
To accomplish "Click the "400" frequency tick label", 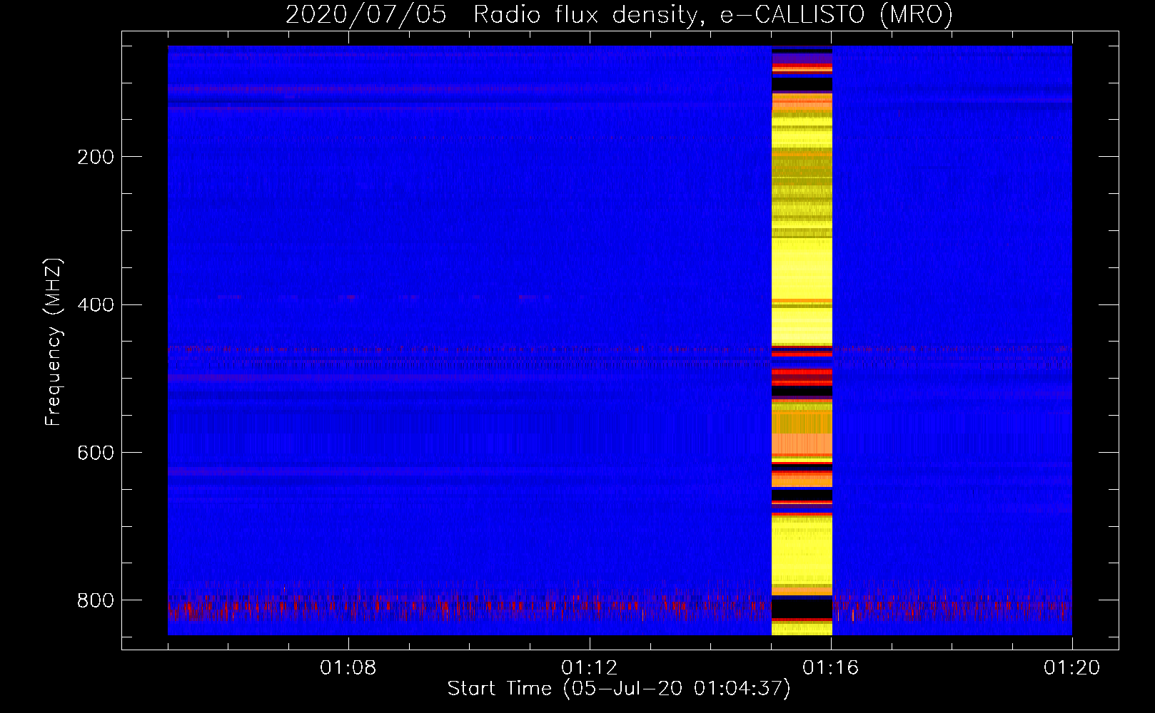I will click(96, 305).
